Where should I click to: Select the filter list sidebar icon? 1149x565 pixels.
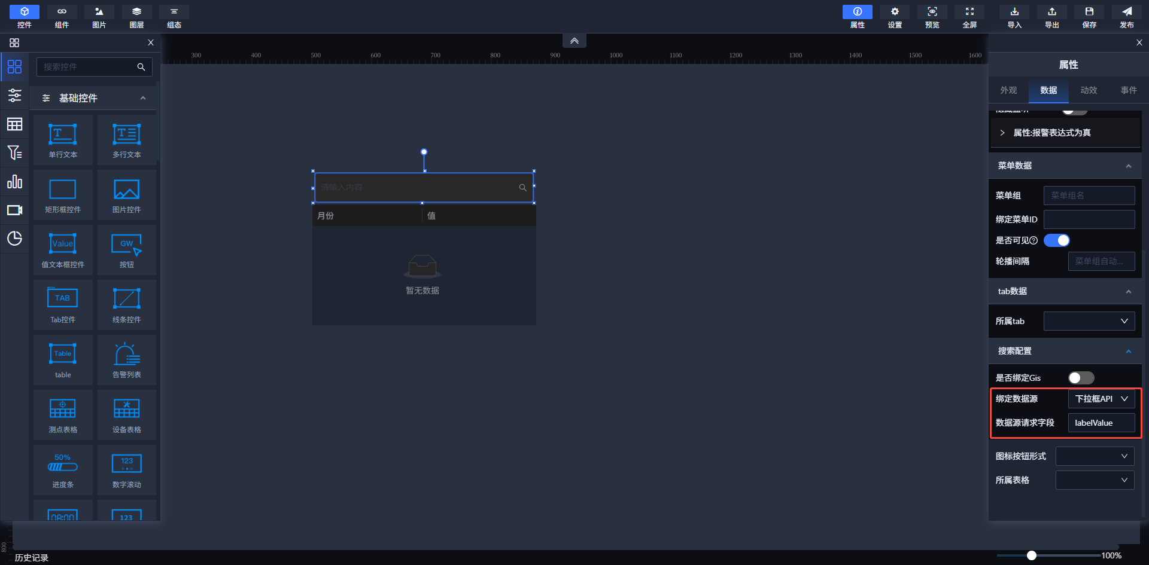pyautogui.click(x=14, y=152)
